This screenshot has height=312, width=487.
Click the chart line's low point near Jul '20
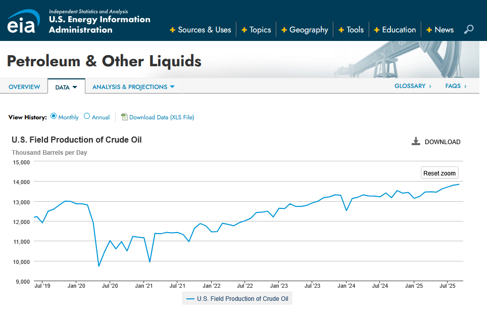[x=99, y=266]
